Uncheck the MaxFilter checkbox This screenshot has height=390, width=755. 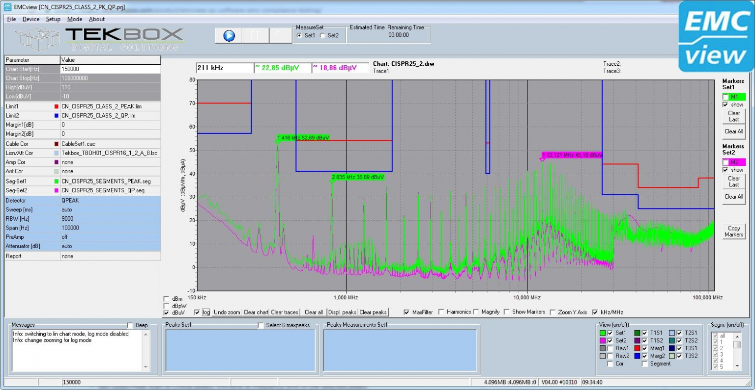coord(407,312)
